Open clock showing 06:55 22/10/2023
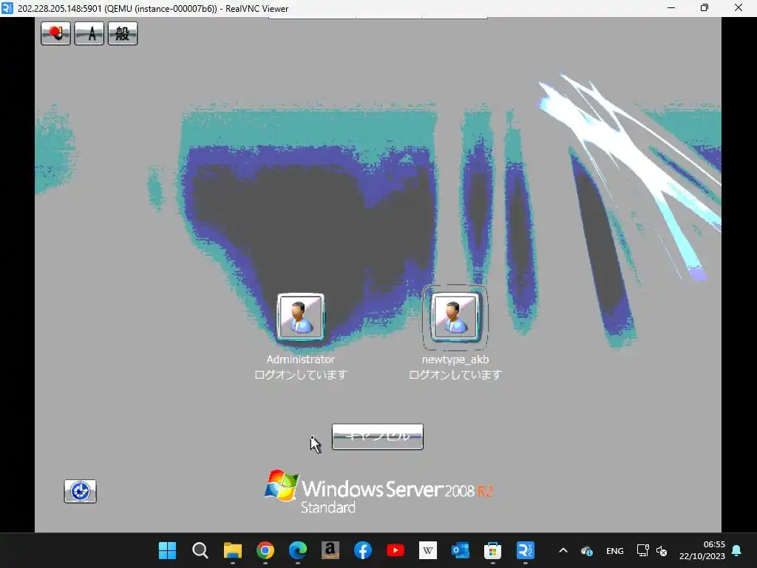The image size is (757, 568). (702, 550)
